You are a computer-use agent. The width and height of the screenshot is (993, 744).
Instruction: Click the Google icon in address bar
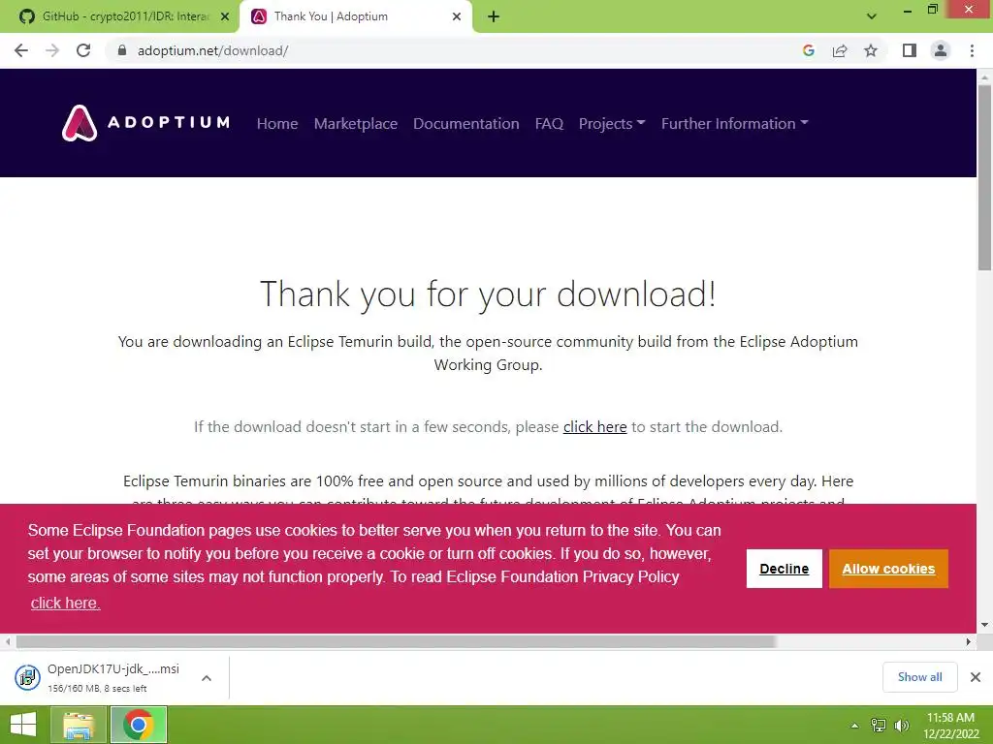(x=808, y=50)
